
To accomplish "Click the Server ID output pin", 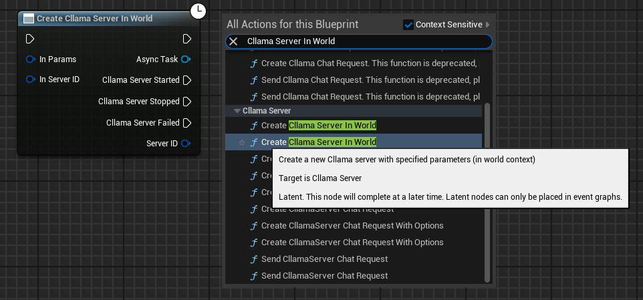I will [186, 144].
